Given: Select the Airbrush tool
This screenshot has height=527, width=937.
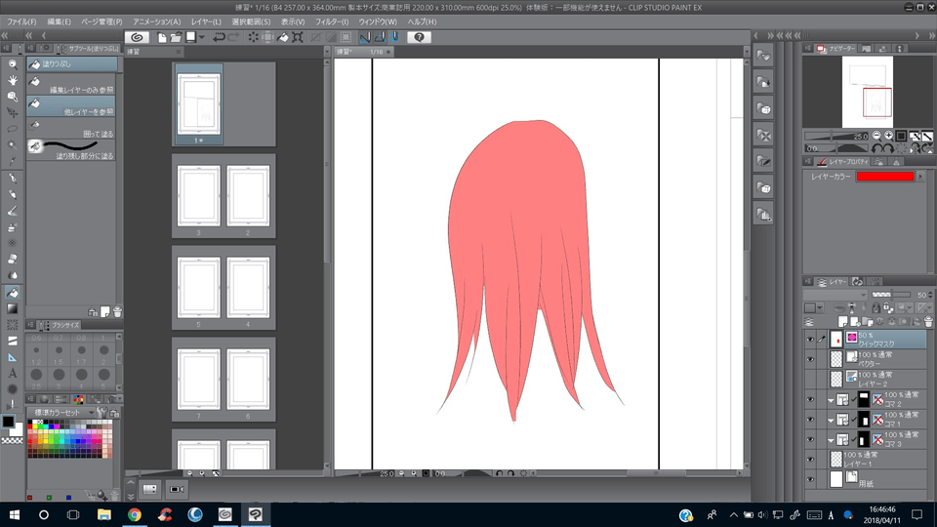Looking at the screenshot, I should (x=12, y=227).
